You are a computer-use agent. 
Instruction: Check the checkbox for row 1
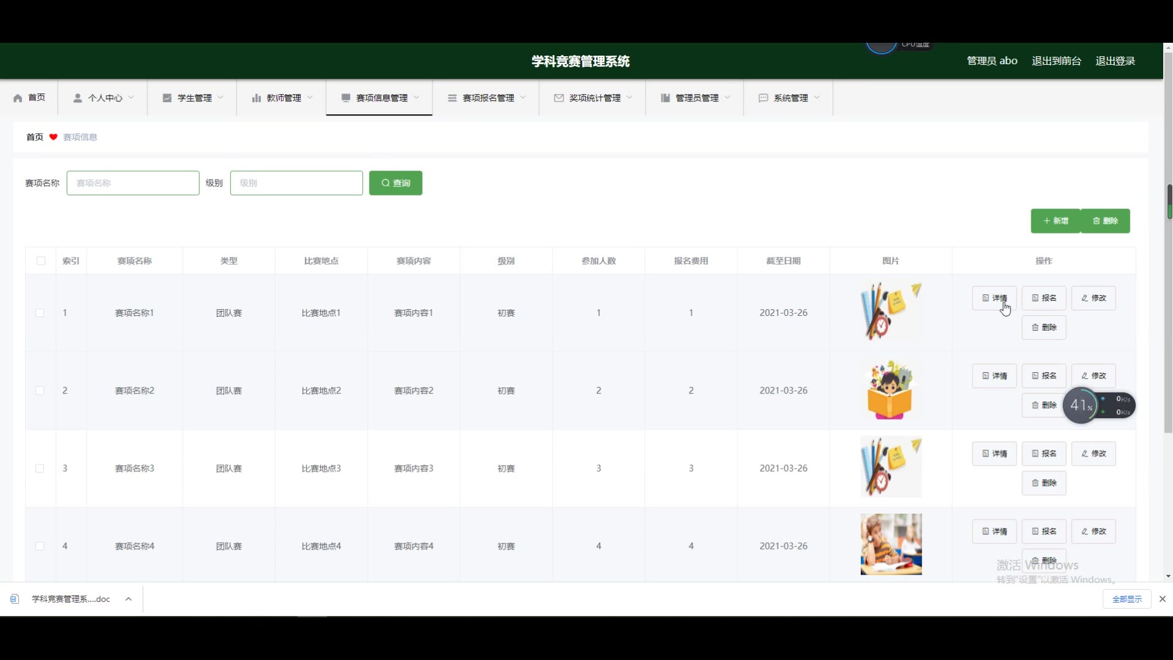click(40, 313)
